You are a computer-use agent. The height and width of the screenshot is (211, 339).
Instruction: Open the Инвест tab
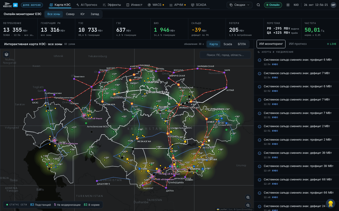click(x=134, y=5)
